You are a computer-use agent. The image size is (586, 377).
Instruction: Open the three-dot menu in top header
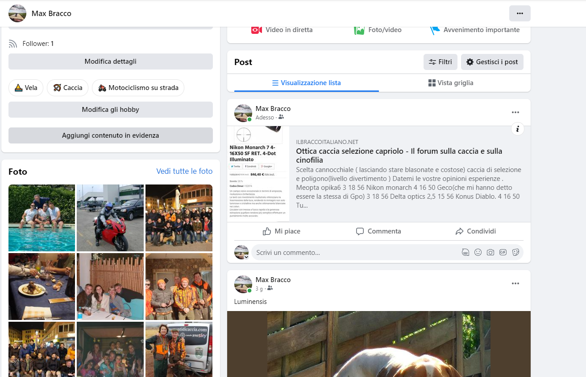point(520,13)
